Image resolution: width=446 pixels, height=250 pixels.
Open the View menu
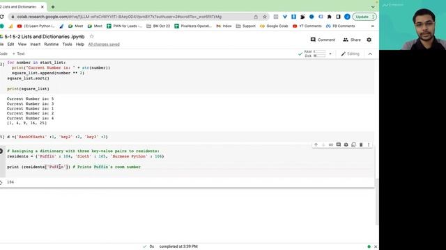[x=22, y=44]
